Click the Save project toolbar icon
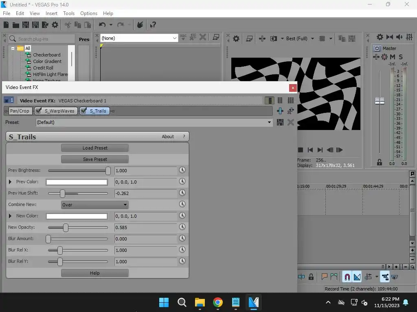 click(x=26, y=25)
